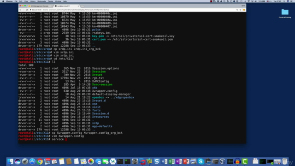Open the yellow Notes app in the Dock
This screenshot has height=166, width=295.
point(61,161)
